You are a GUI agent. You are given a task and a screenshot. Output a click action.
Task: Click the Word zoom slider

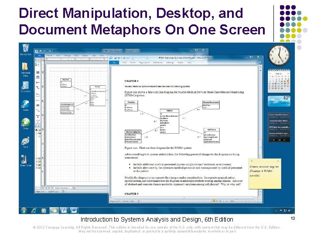coord(247,201)
